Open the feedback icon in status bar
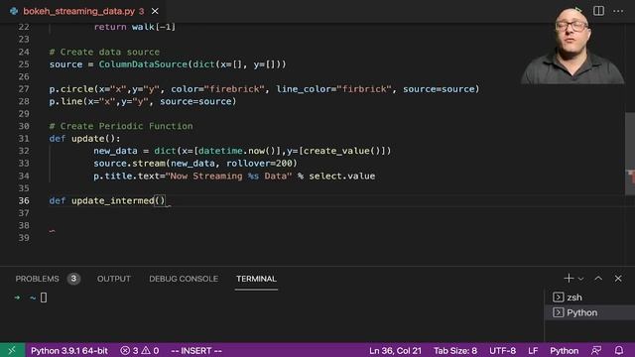The image size is (635, 357). pyautogui.click(x=596, y=350)
